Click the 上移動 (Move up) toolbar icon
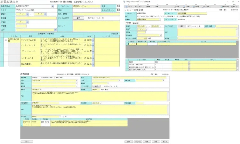 187,6
